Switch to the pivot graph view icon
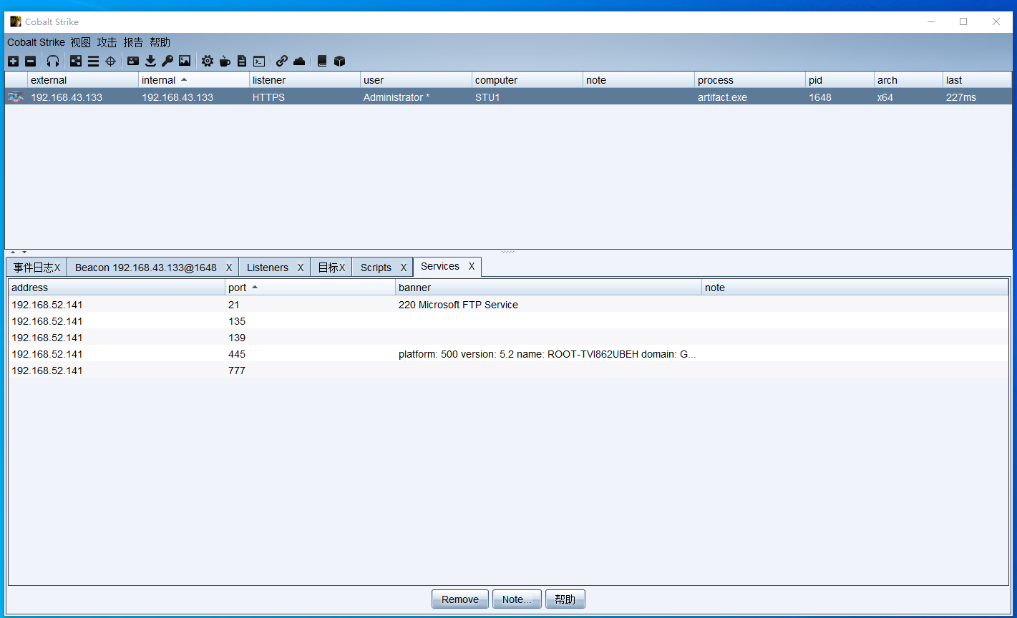The height and width of the screenshot is (618, 1017). coord(76,62)
